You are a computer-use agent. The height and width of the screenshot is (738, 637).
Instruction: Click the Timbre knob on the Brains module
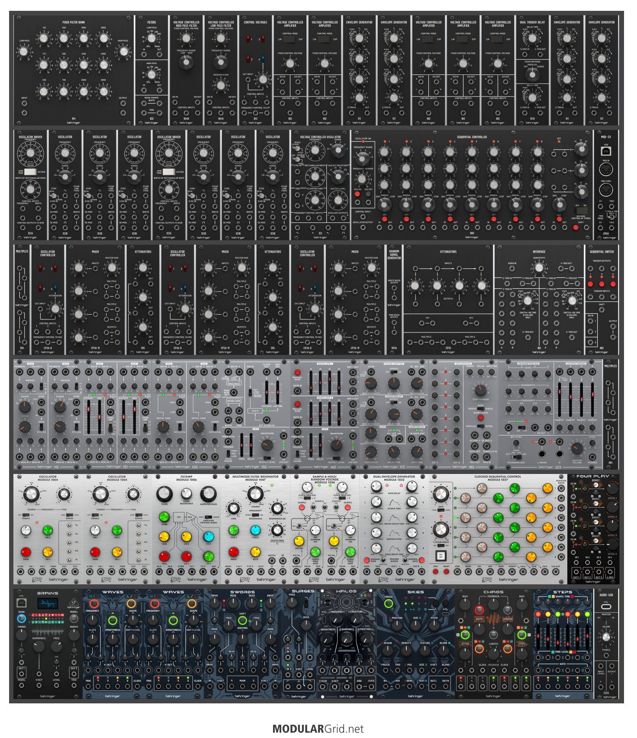click(21, 635)
